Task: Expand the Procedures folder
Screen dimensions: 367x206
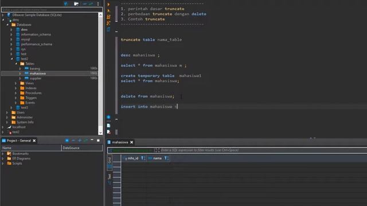Action: click(15, 93)
